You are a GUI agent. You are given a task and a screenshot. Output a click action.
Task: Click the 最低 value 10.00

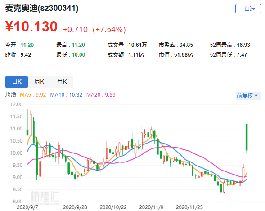pyautogui.click(x=78, y=55)
